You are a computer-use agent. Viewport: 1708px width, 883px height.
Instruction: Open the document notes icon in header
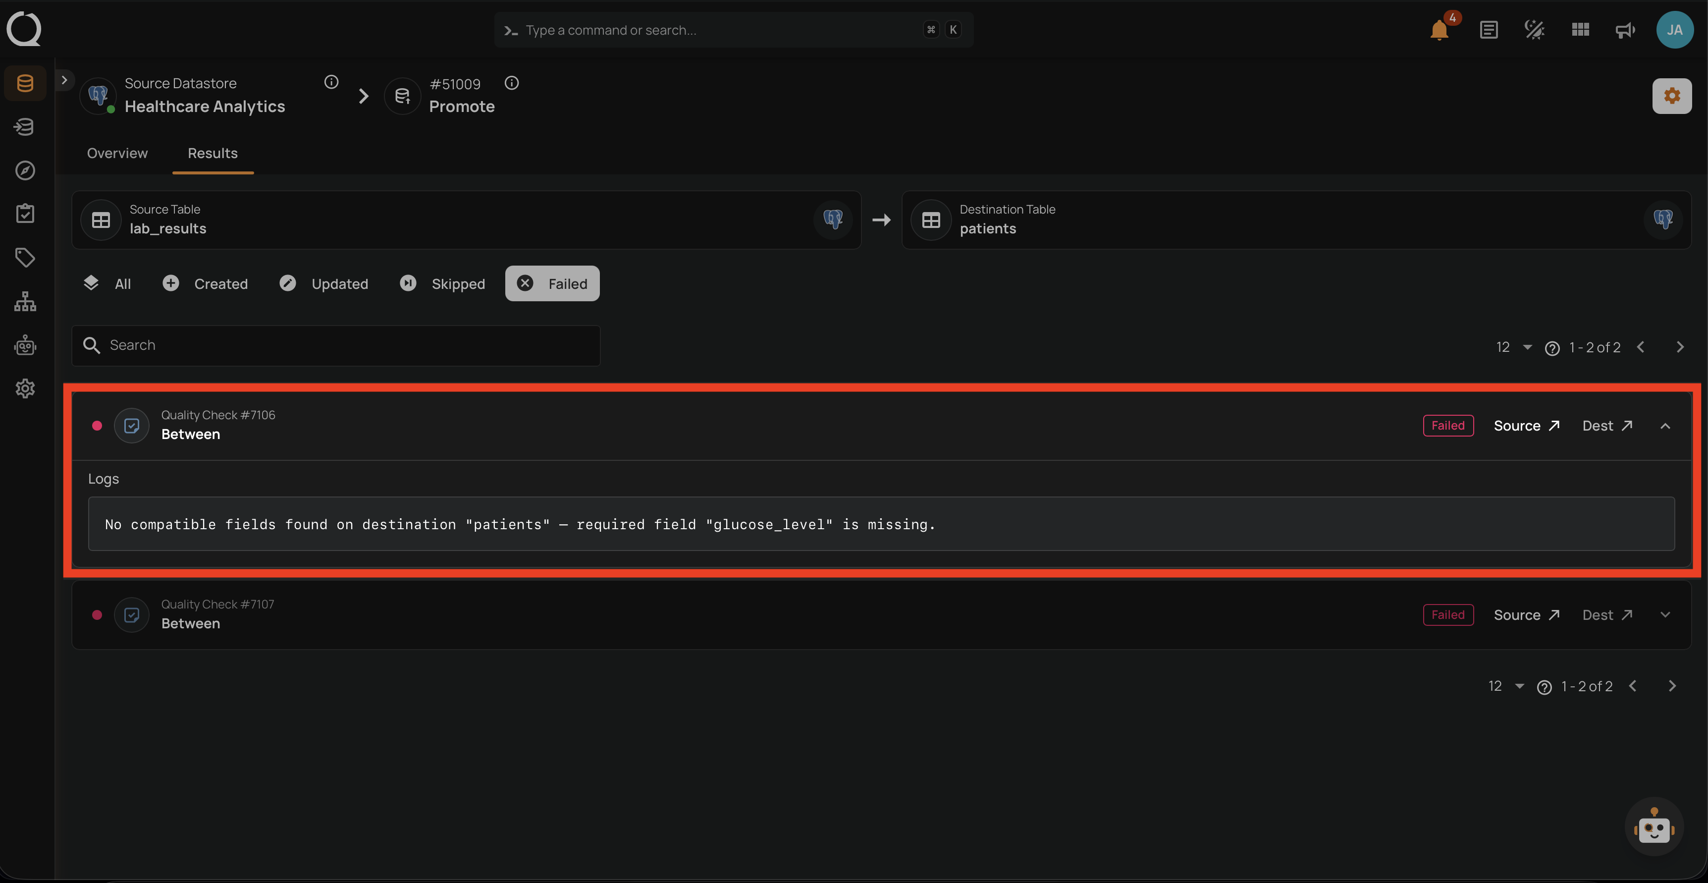1489,30
